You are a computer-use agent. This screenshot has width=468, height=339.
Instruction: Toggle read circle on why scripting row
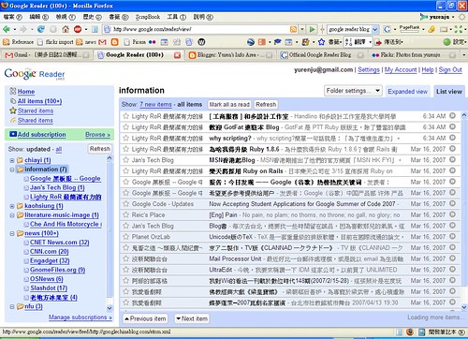[x=452, y=138]
